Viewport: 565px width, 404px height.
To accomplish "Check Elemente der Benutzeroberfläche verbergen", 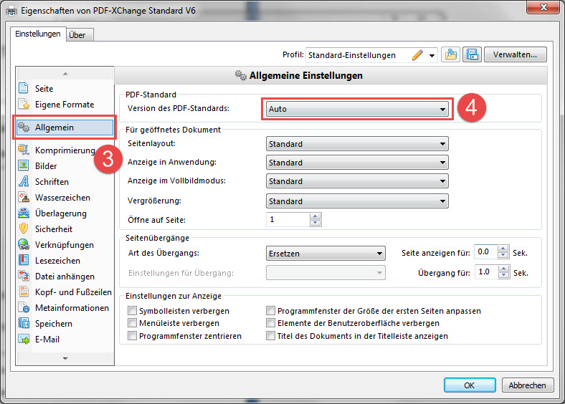I will [x=270, y=322].
